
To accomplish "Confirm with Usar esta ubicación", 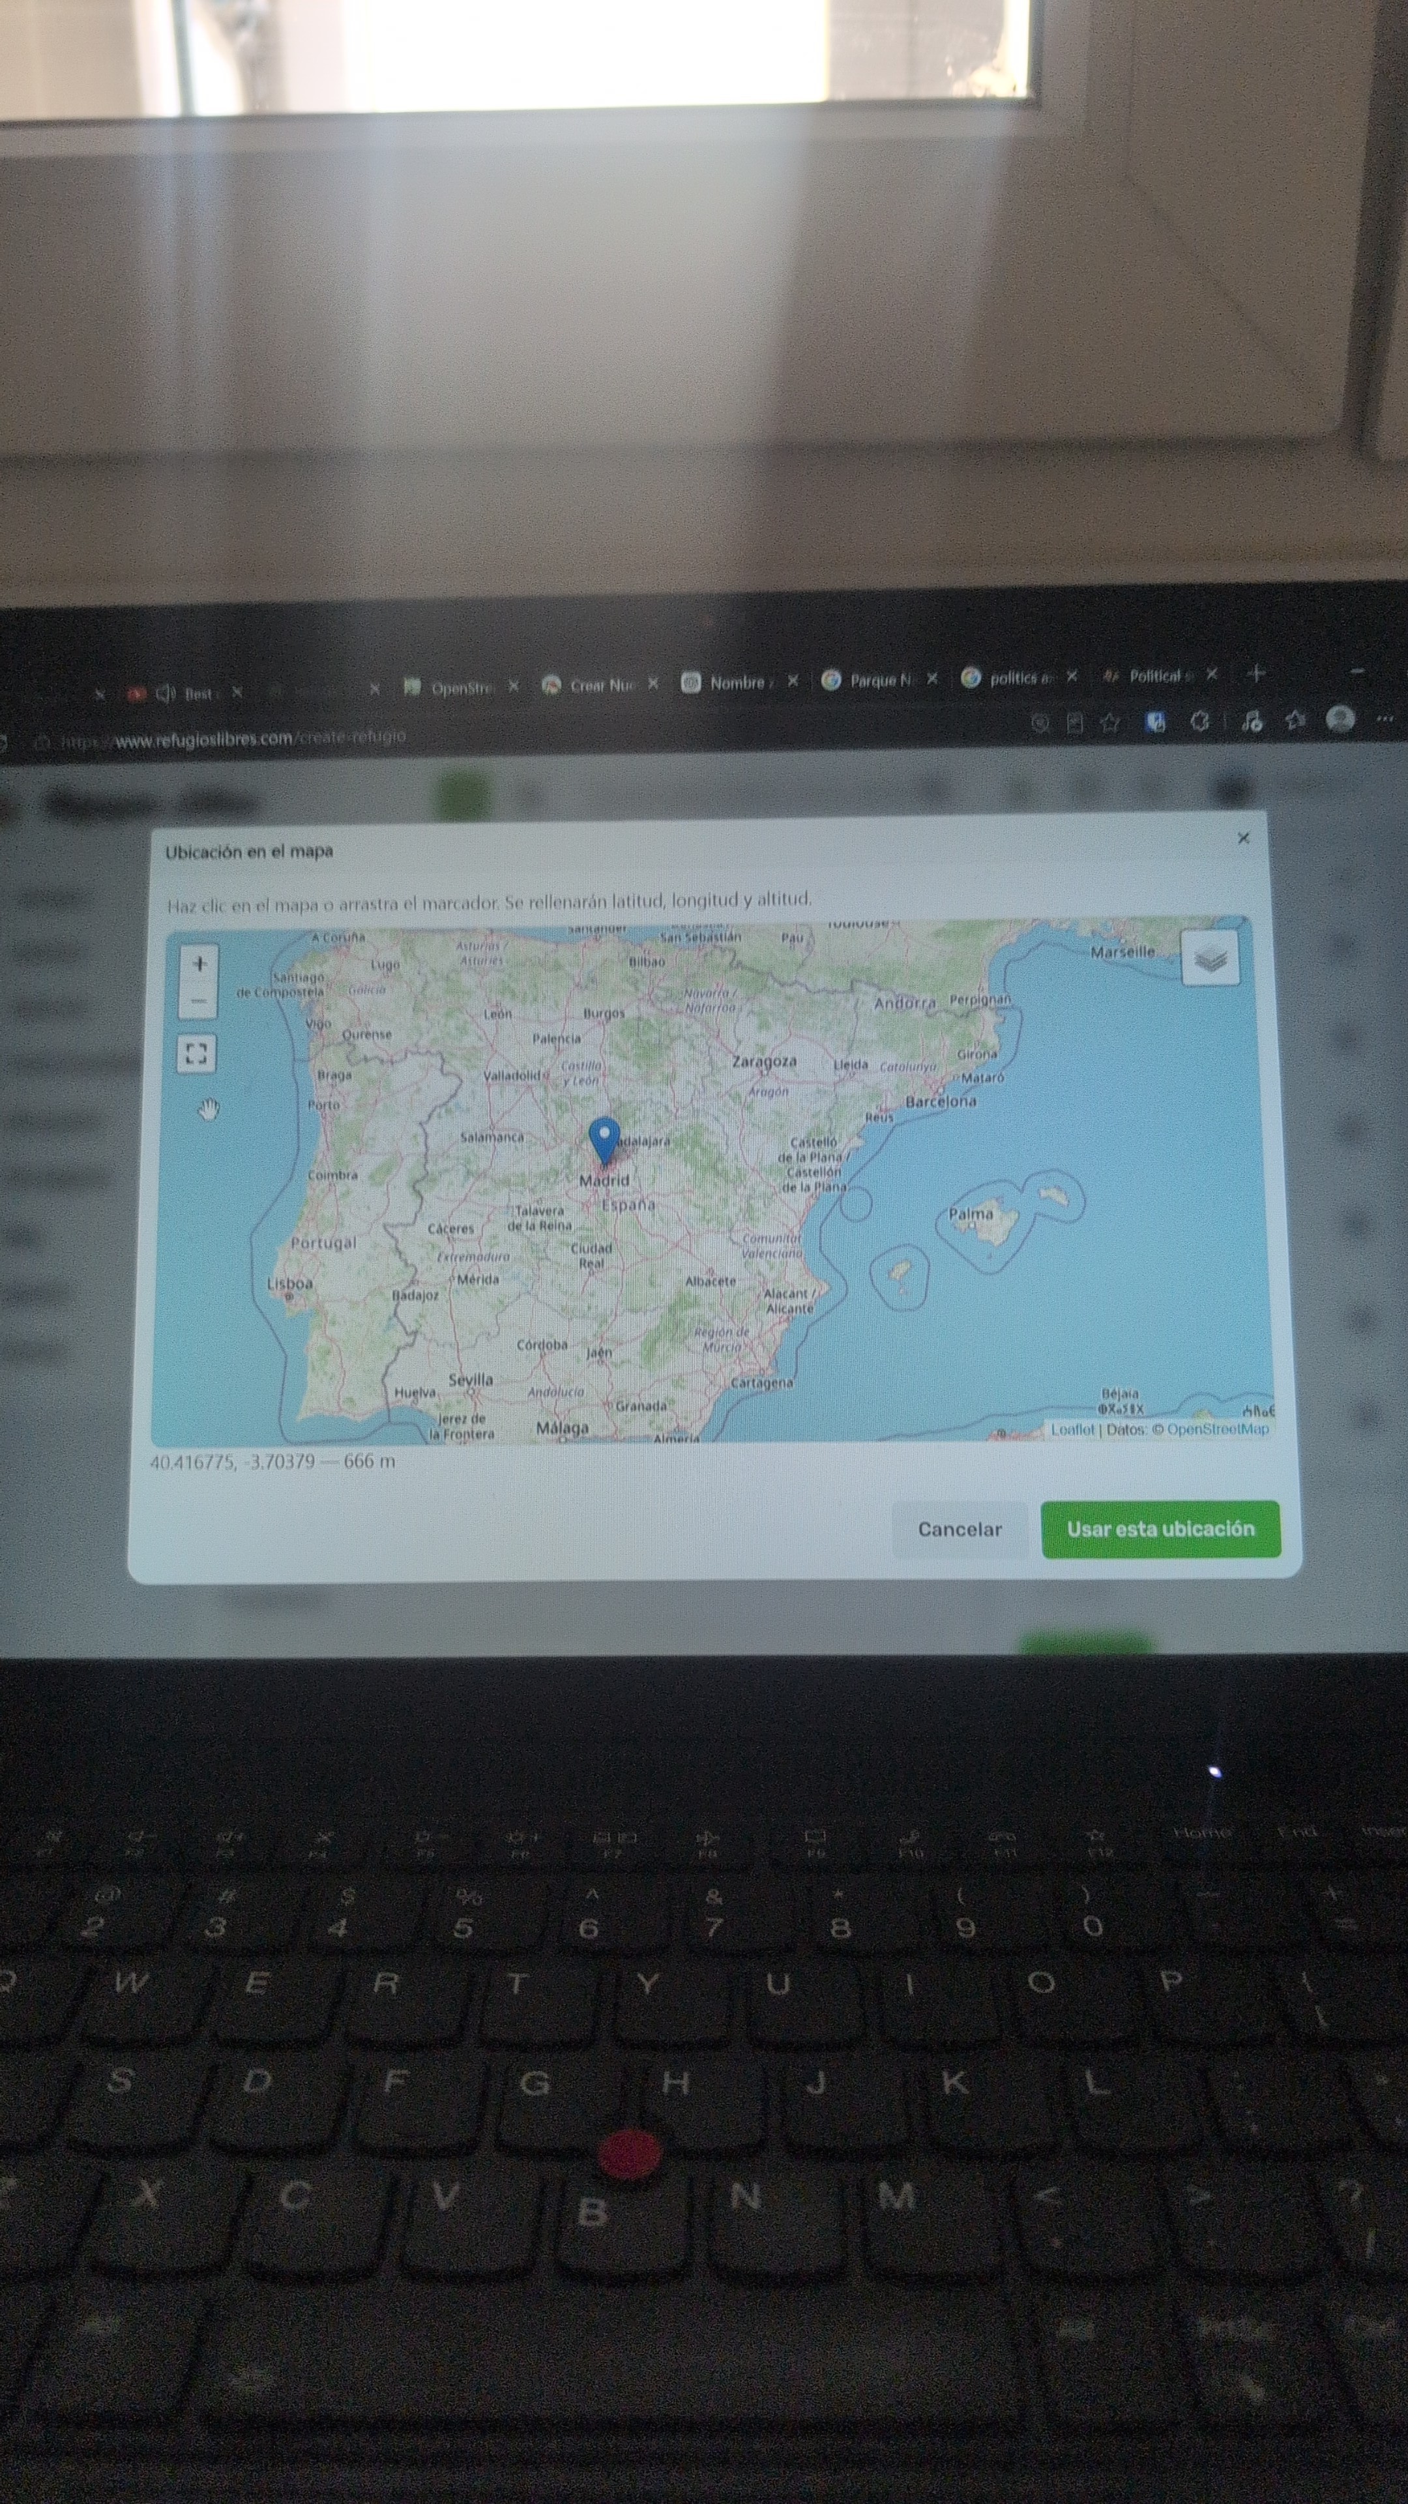I will (x=1160, y=1529).
